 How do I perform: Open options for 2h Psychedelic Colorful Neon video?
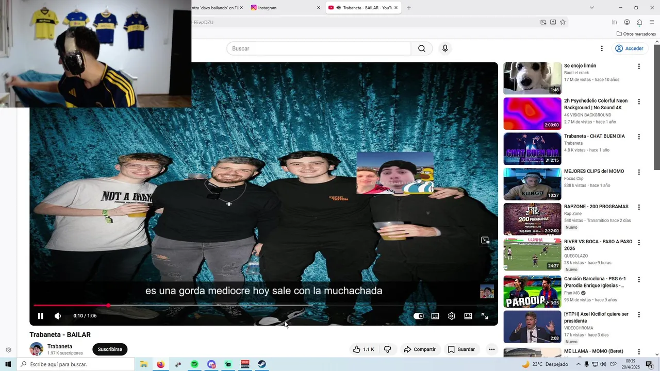pos(639,102)
